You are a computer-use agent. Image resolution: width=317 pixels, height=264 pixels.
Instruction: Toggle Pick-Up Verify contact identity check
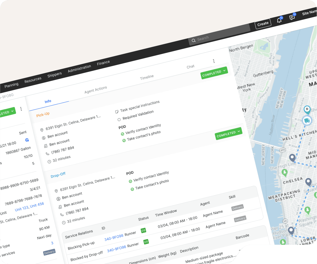coord(122,134)
